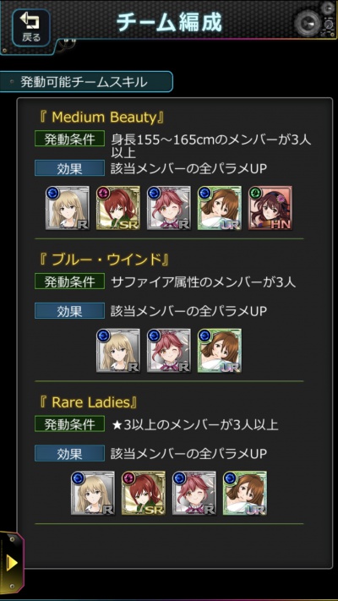The height and width of the screenshot is (601, 338).
Task: Click the ブルー・ウインド skill title
Action: click(104, 260)
